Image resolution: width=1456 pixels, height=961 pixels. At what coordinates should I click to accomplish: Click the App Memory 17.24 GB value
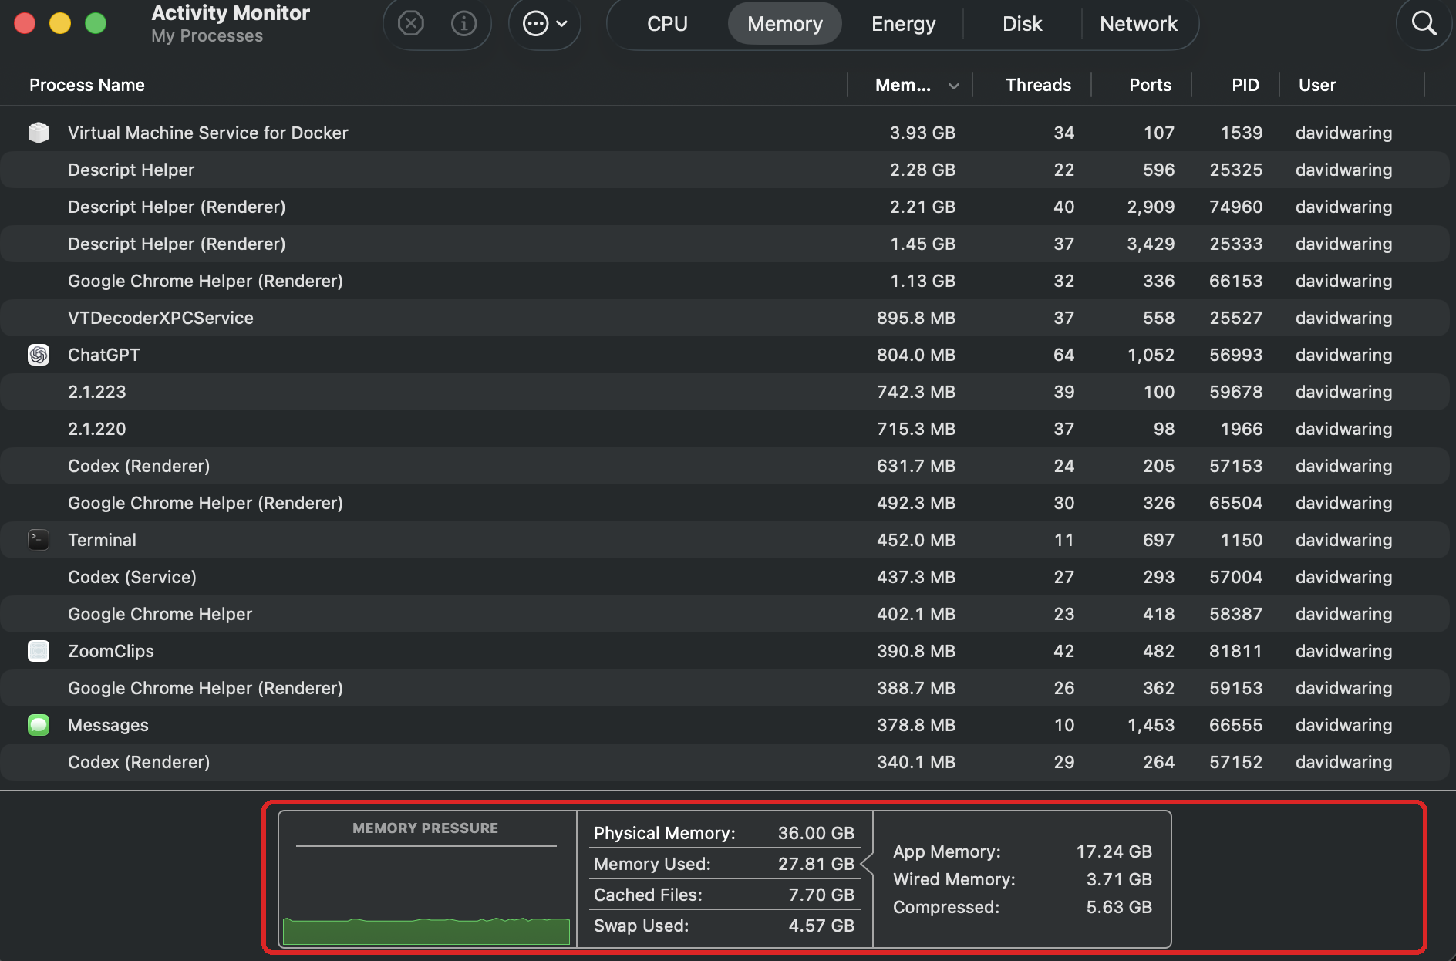(1114, 851)
